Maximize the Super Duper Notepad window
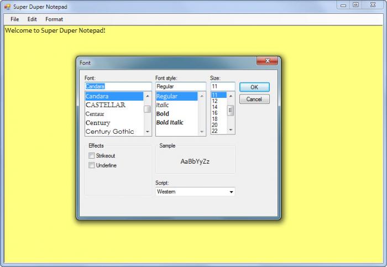This screenshot has height=267, width=387. pyautogui.click(x=355, y=5)
